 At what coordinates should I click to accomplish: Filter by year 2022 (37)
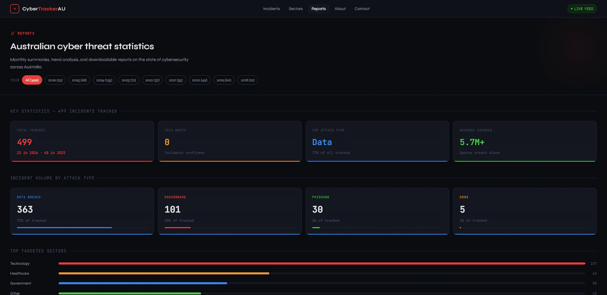pyautogui.click(x=153, y=80)
